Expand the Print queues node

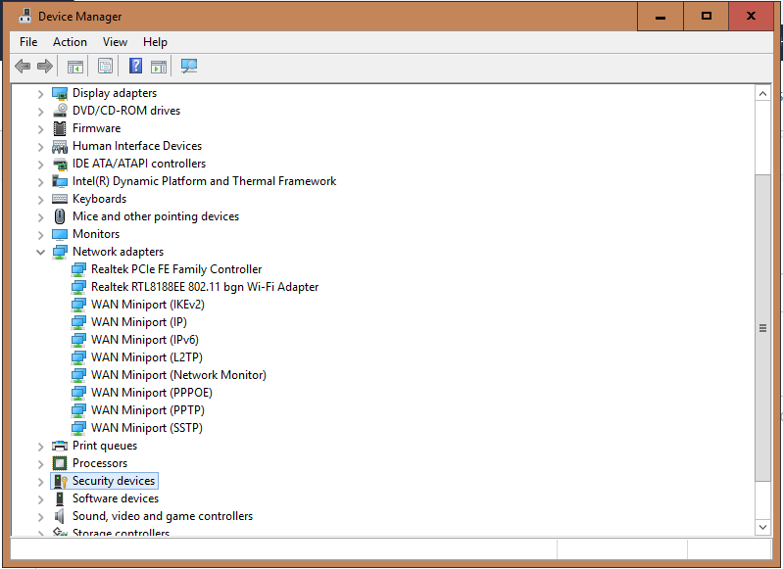pyautogui.click(x=40, y=446)
